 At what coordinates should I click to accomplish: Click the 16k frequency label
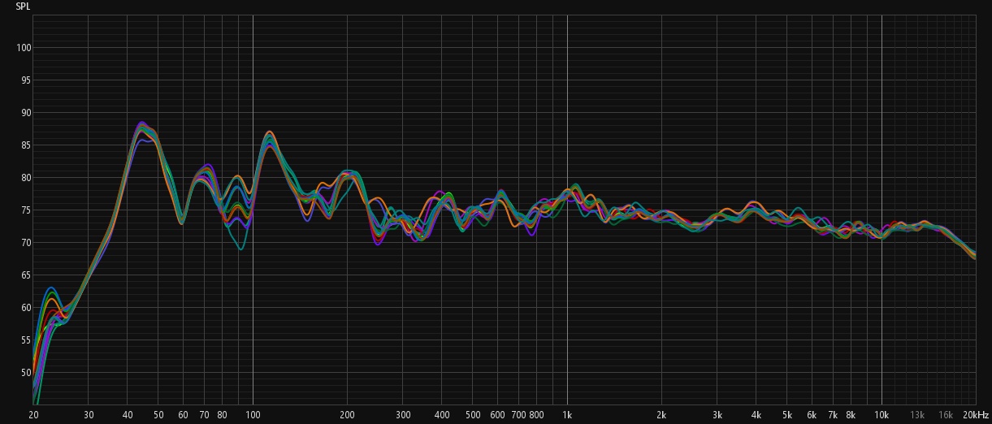coord(946,414)
